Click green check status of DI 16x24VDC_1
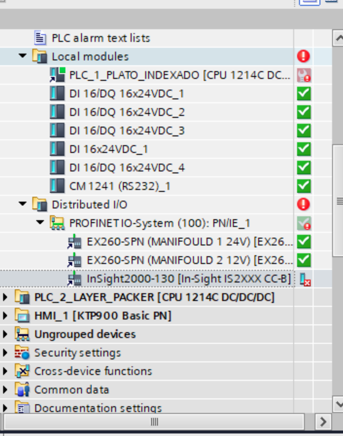 click(304, 149)
